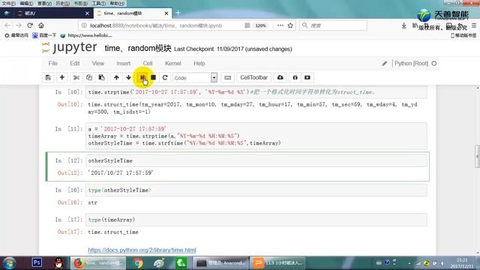Click output text '2017/10/27 17:57:59'
Screen dimensions: 480x270
tap(120, 173)
